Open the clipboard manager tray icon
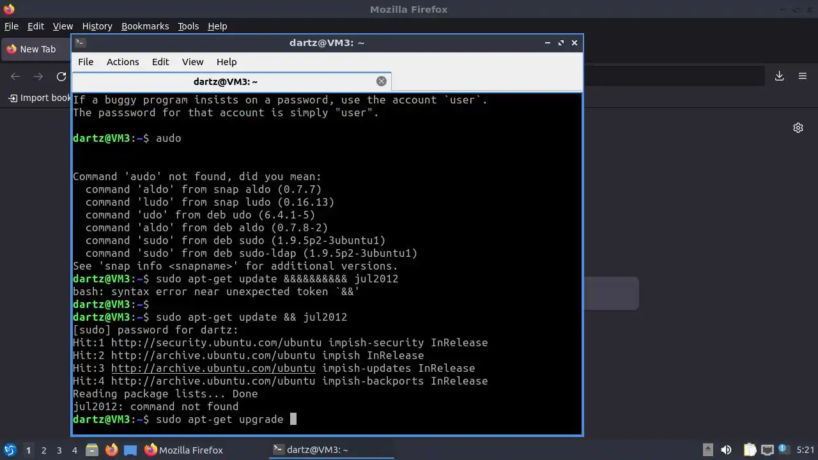This screenshot has width=818, height=460. pos(750,450)
